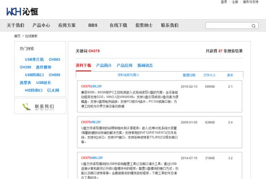
Task: Search hot keyword HID转串口
Action: pyautogui.click(x=33, y=90)
